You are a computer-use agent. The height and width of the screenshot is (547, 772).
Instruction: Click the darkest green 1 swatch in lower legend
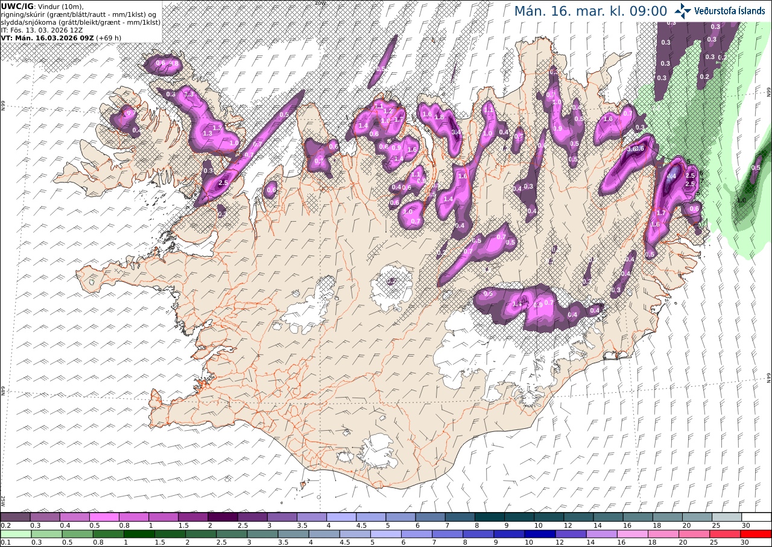point(139,534)
